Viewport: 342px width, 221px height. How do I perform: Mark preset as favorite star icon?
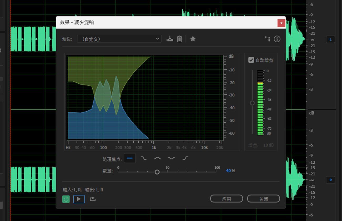(193, 39)
